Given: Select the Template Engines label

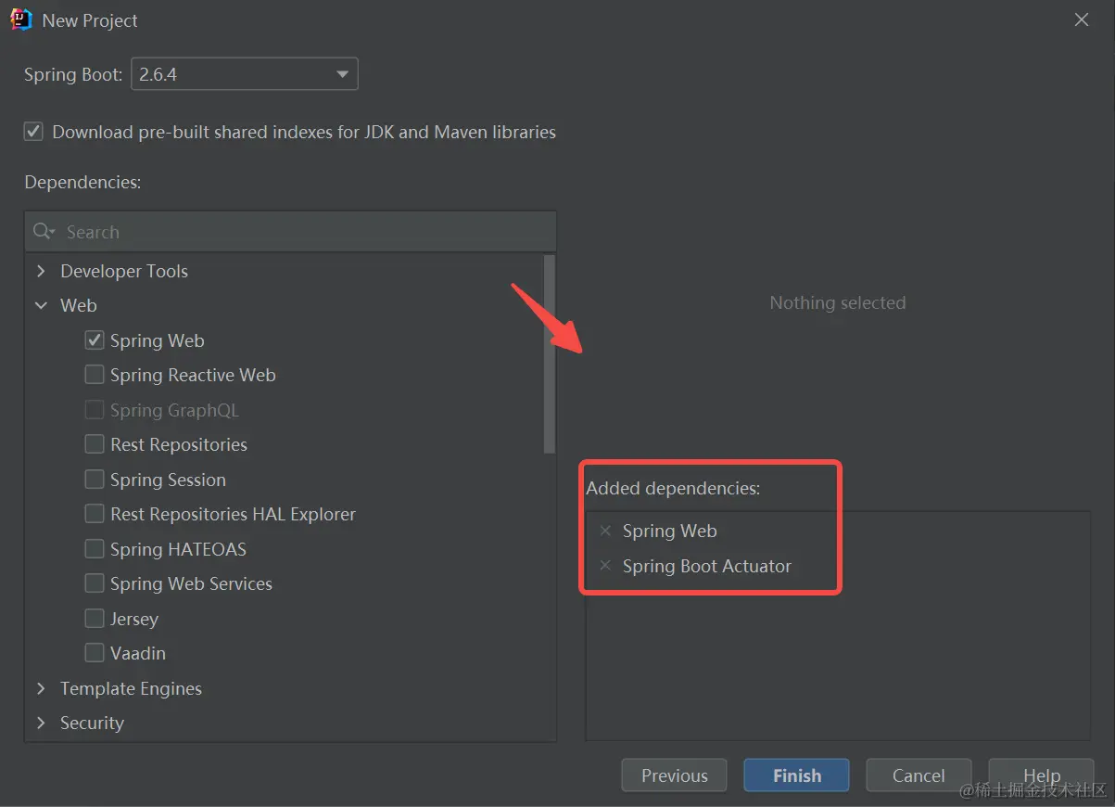Looking at the screenshot, I should [x=131, y=688].
